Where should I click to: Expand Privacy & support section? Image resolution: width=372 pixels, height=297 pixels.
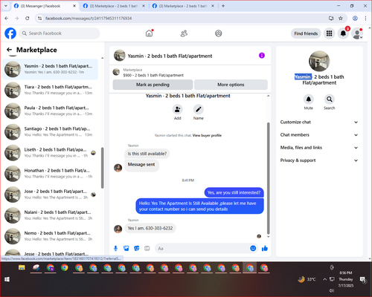(319, 160)
